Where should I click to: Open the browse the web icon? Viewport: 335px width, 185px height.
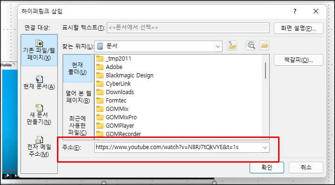251,46
